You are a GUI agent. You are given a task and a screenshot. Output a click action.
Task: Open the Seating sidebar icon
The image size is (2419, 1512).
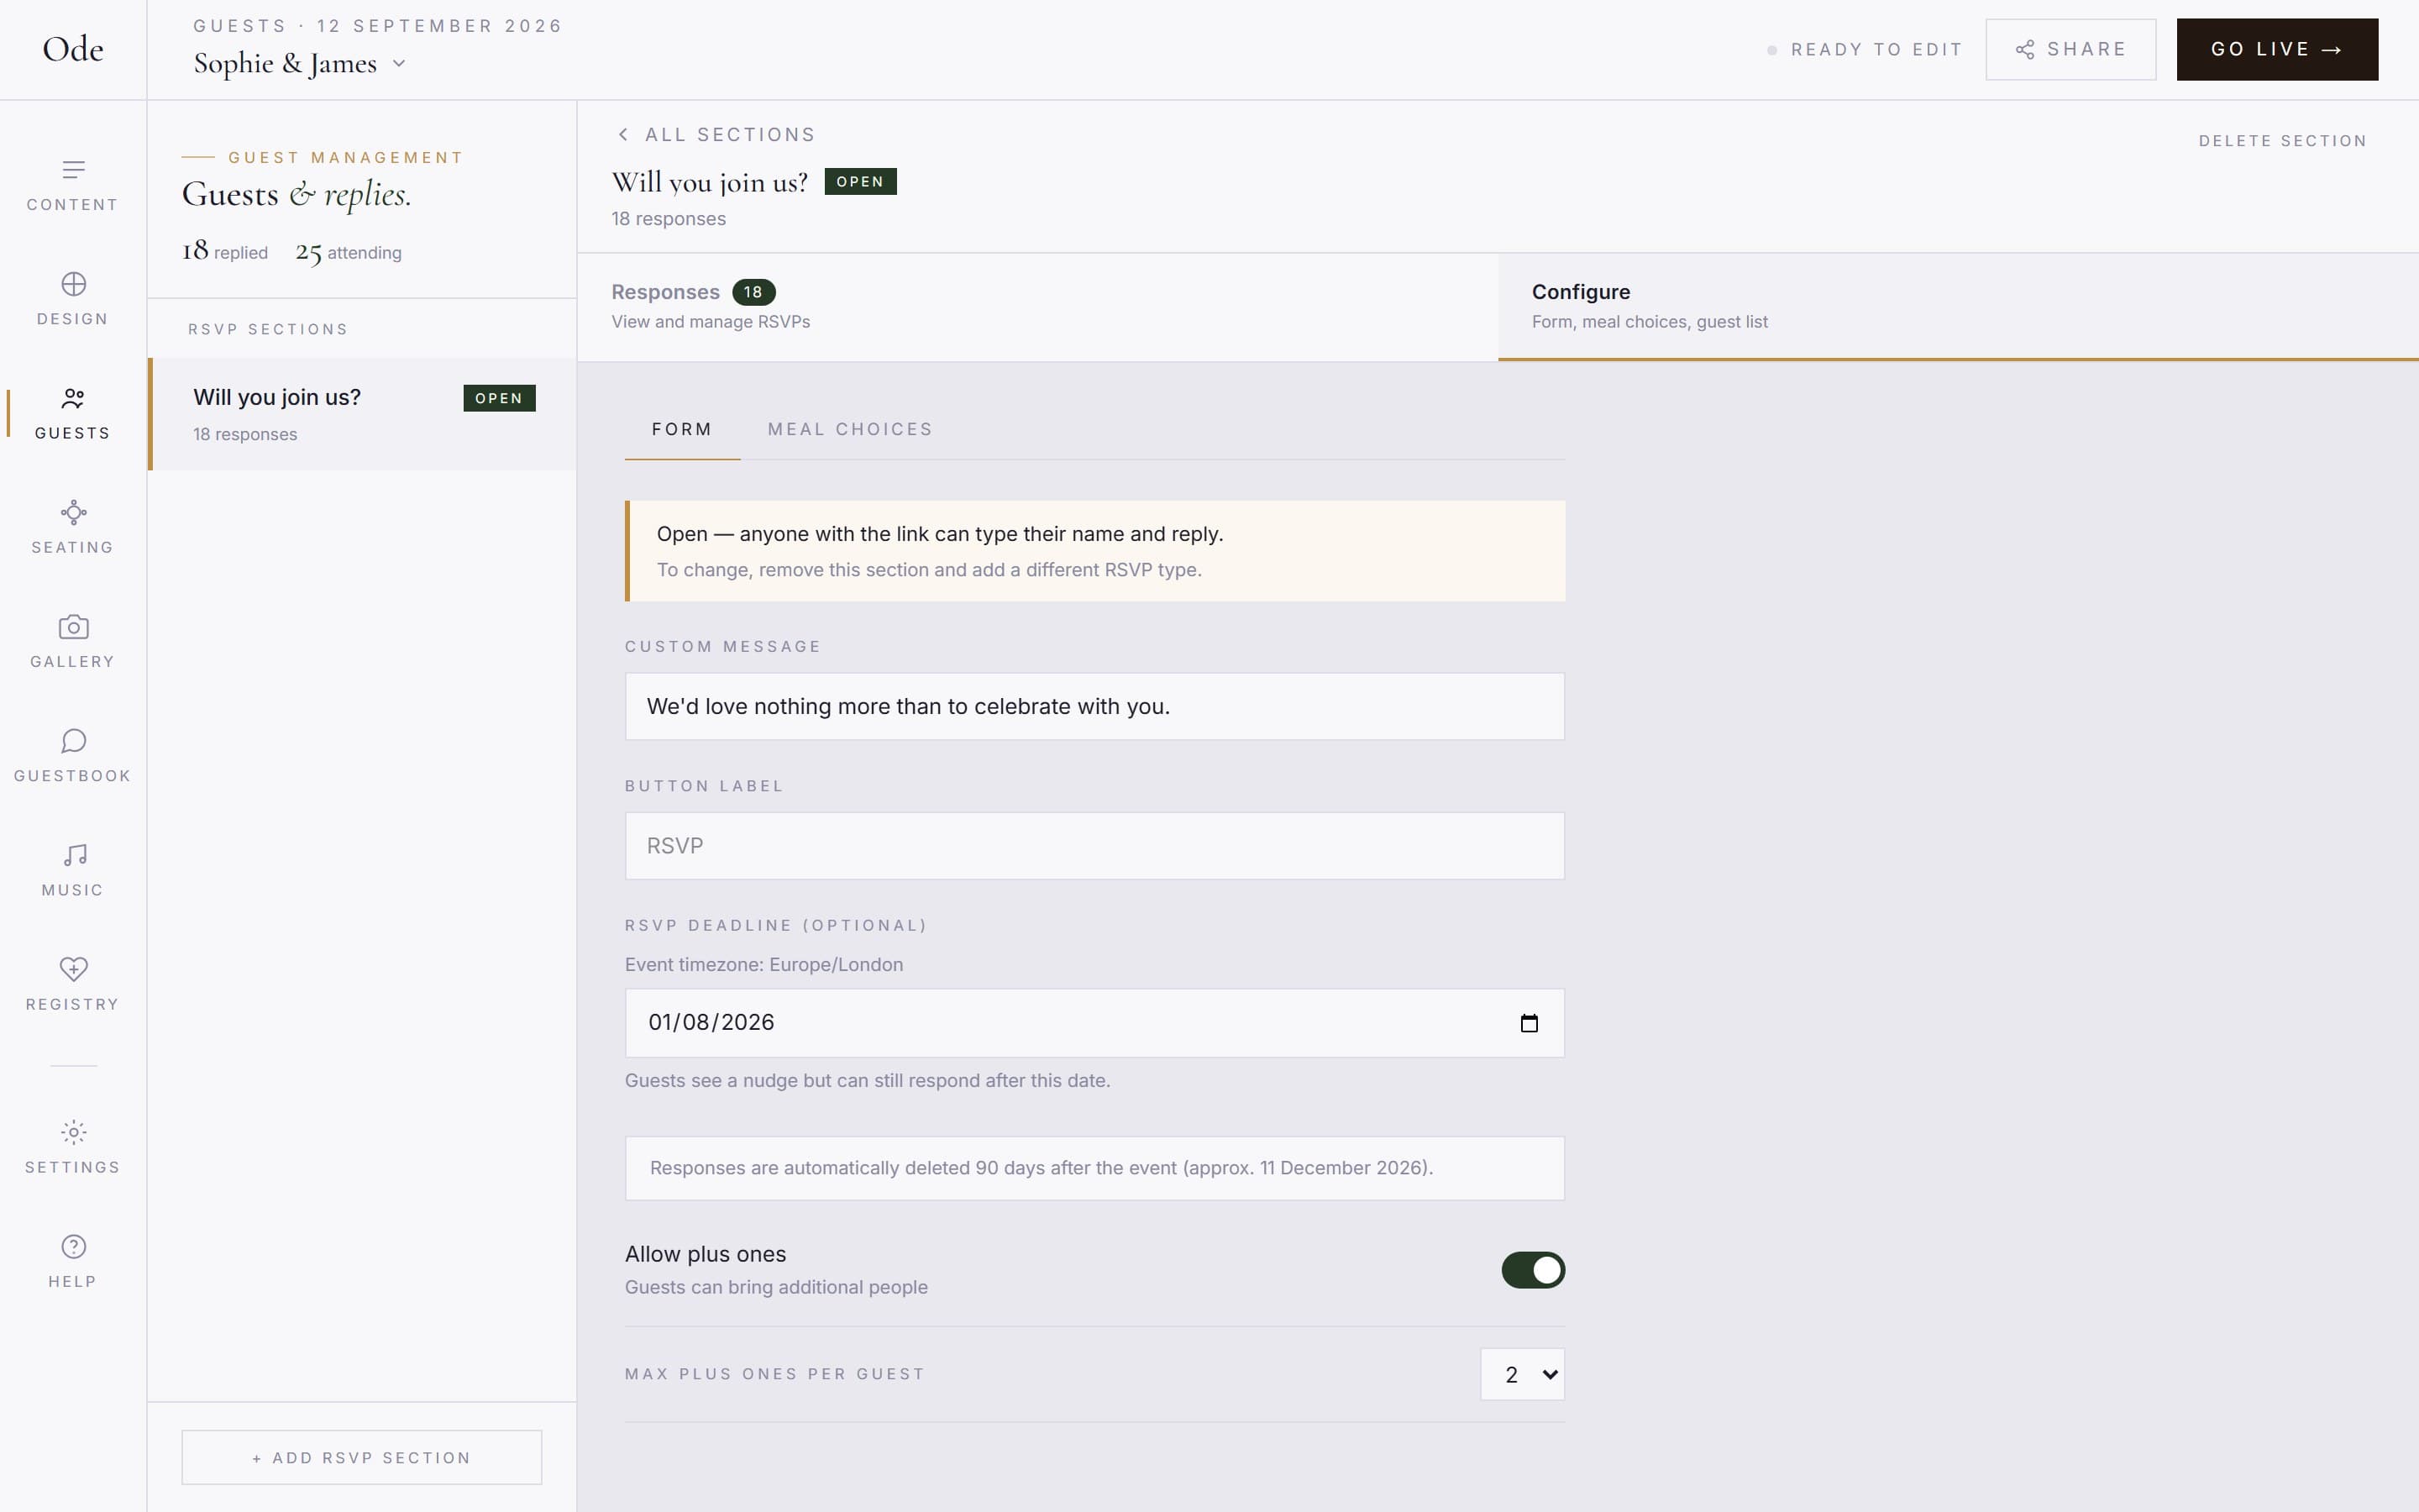click(73, 513)
